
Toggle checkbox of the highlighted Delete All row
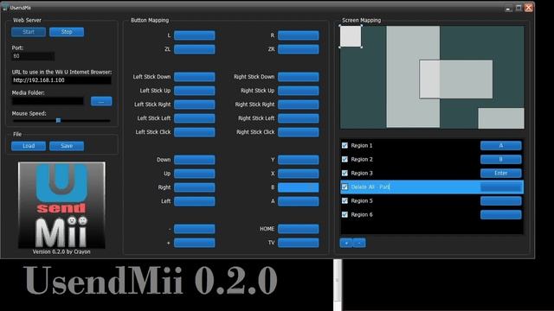(x=345, y=187)
